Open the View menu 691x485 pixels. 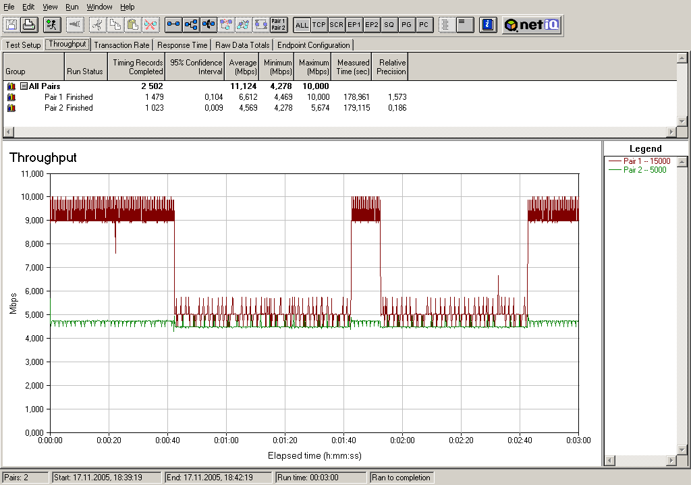(50, 7)
